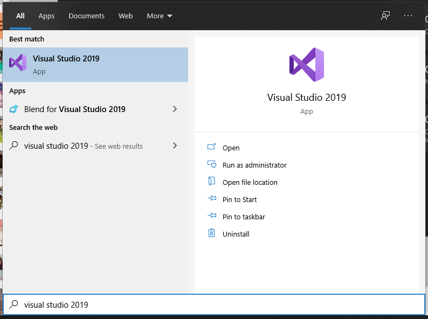Switch to the All search tab
The width and height of the screenshot is (428, 319).
20,16
